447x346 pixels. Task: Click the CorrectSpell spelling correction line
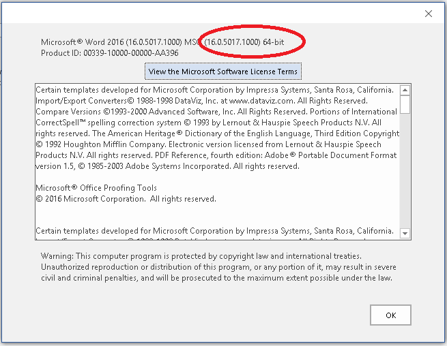point(209,123)
